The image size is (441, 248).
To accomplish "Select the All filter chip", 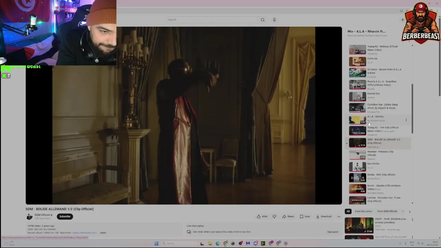I will tap(348, 211).
